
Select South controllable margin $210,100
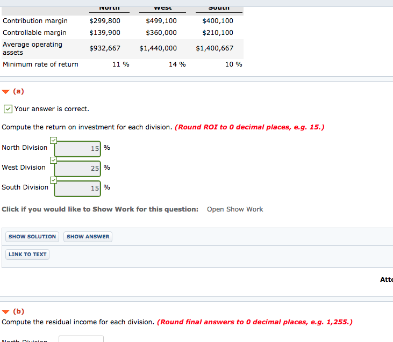click(218, 33)
